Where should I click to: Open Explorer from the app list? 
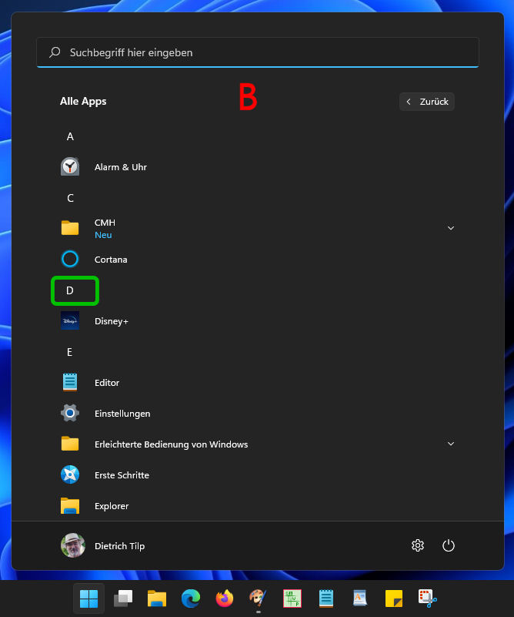pyautogui.click(x=111, y=506)
